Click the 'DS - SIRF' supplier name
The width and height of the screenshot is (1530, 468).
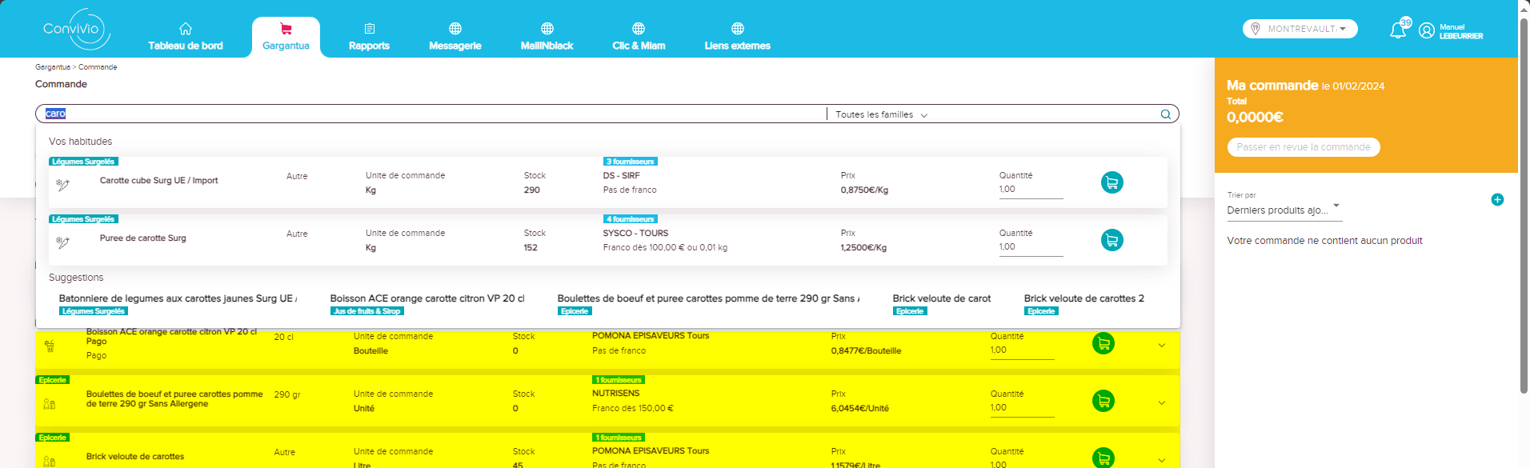(621, 175)
